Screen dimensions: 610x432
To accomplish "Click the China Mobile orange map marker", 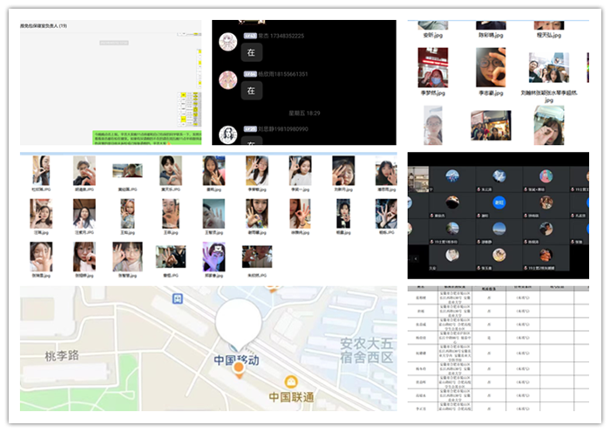I will coord(237,367).
